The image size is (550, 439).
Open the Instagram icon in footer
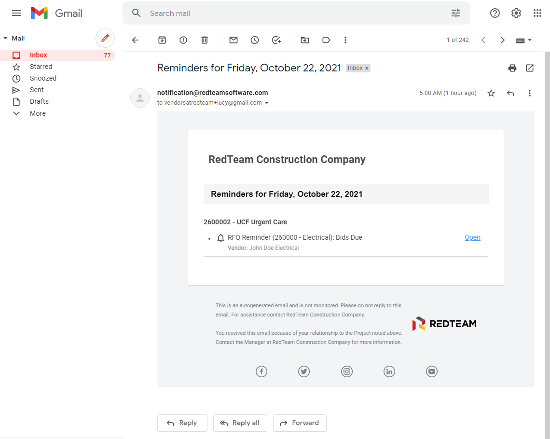(x=346, y=371)
